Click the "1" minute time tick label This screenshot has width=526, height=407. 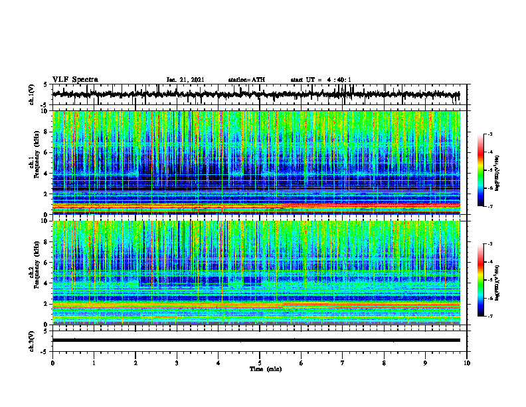94,363
